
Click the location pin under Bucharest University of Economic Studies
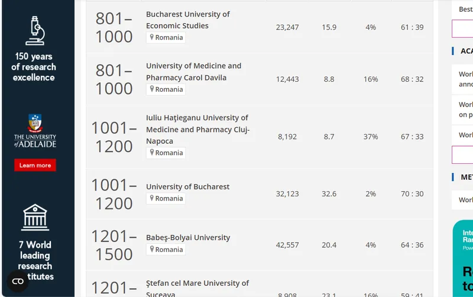click(x=152, y=37)
